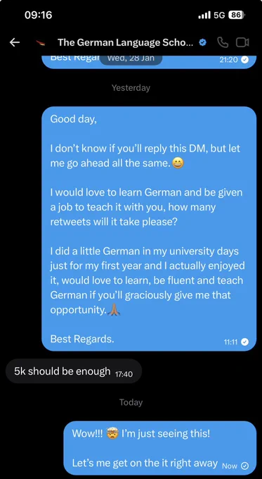Open The German Language School profile avatar
262x479 pixels.
pos(41,43)
